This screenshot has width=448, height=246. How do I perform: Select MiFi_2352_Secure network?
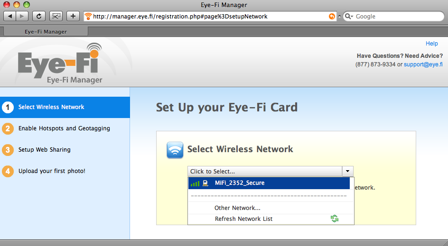[269, 183]
